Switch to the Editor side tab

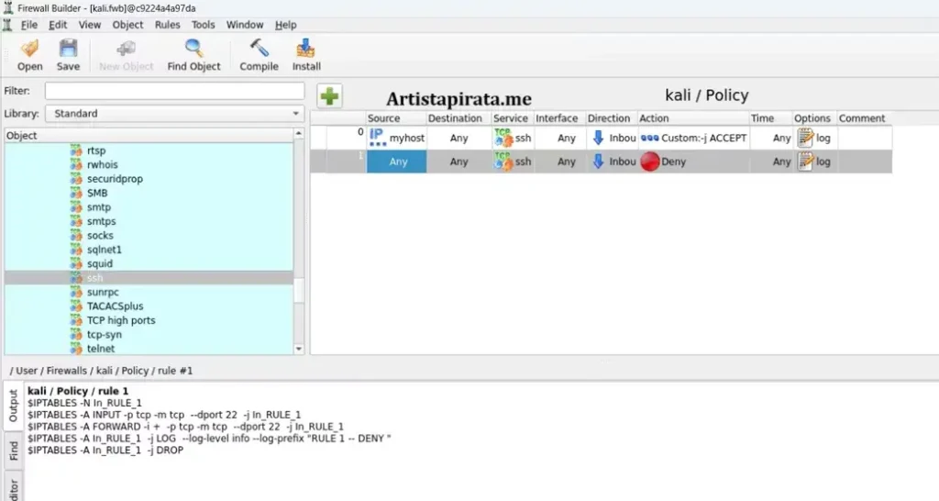[x=13, y=488]
